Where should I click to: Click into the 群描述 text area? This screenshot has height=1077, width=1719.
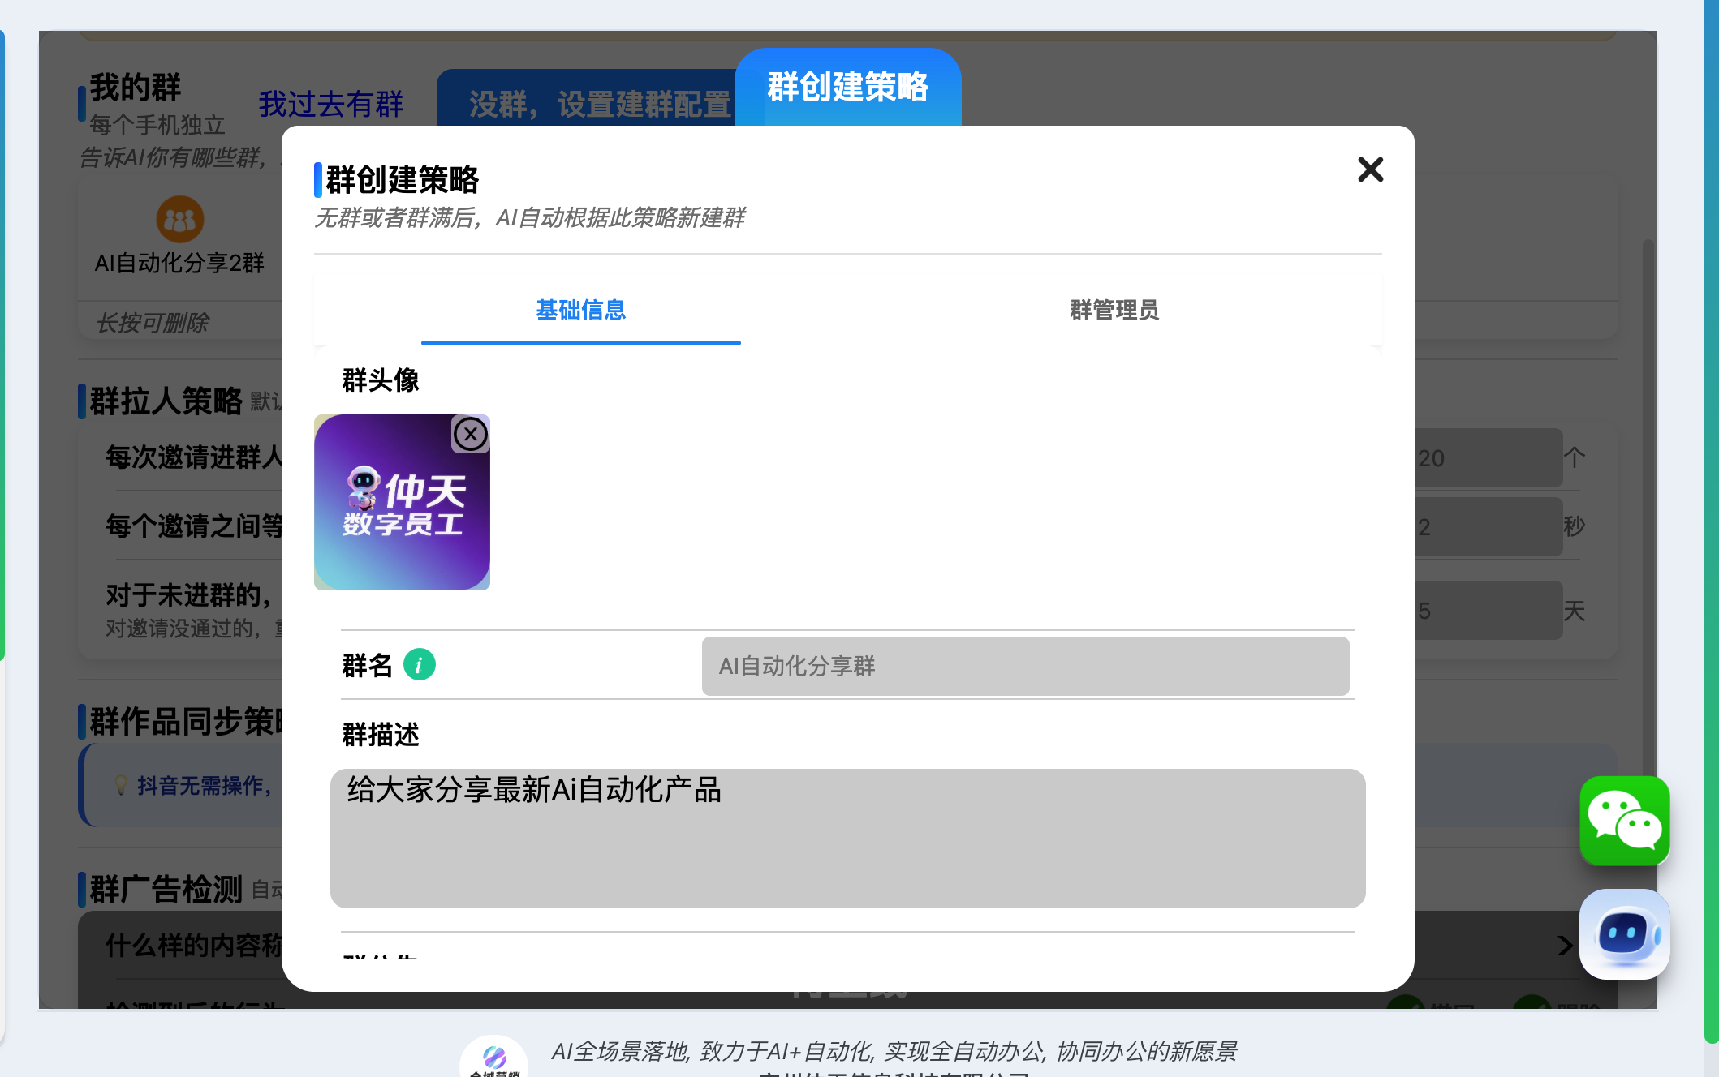[847, 838]
